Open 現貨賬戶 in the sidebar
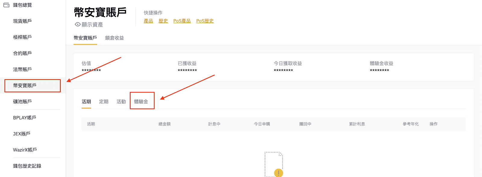 coord(22,21)
